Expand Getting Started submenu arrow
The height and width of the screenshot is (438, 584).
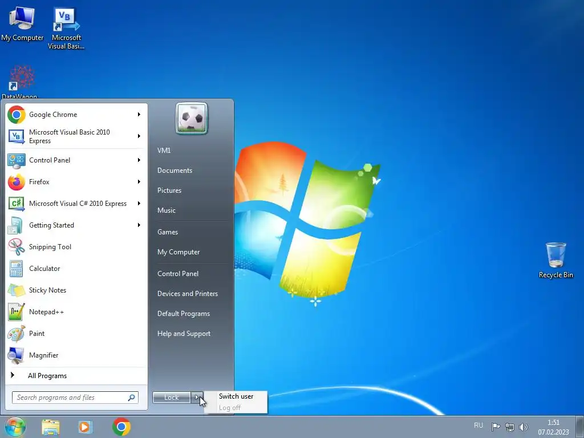pos(139,225)
